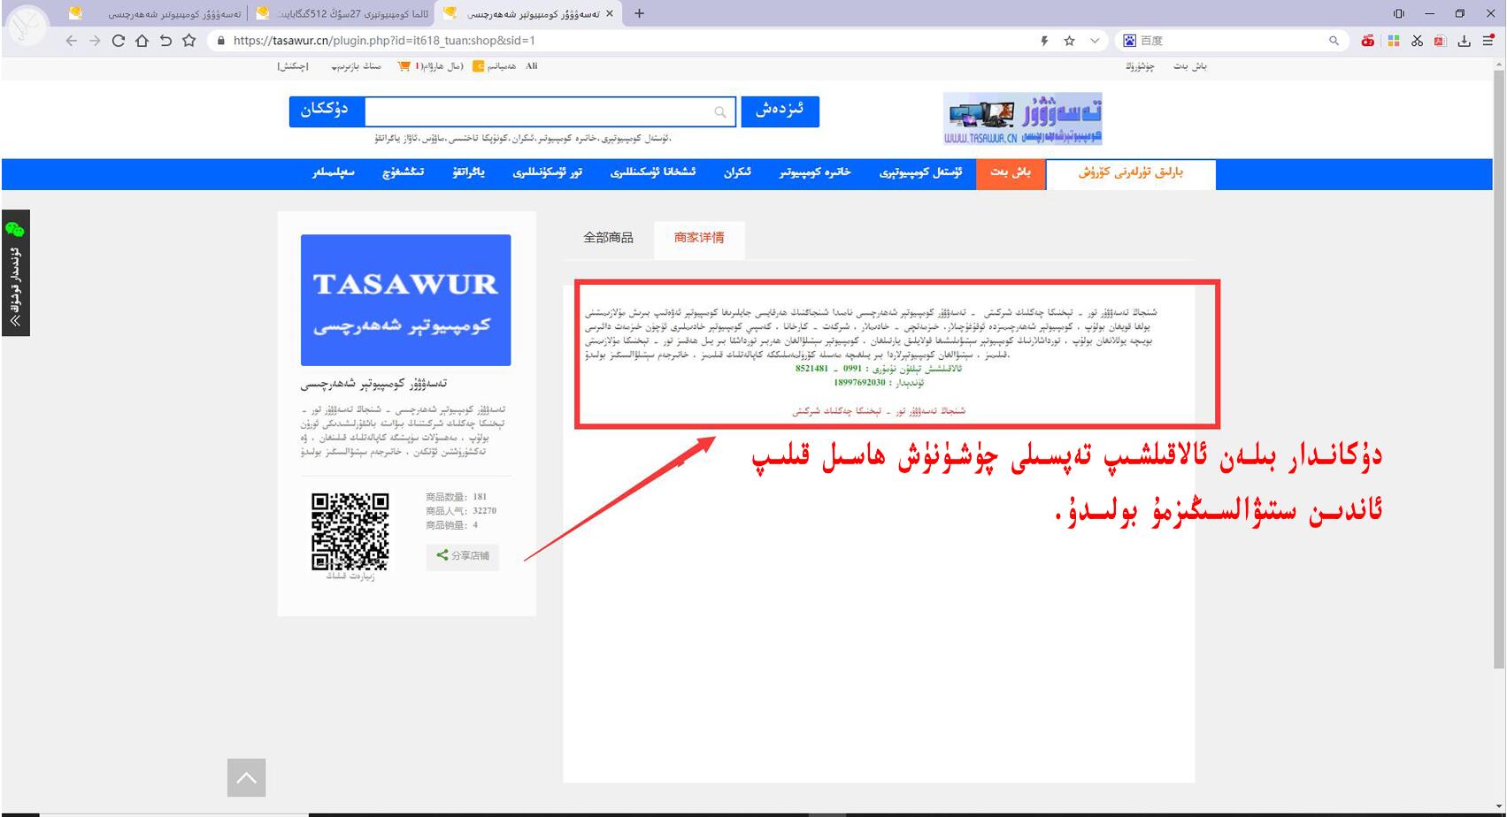Expand the address bar dropdown chevron

pyautogui.click(x=1095, y=41)
